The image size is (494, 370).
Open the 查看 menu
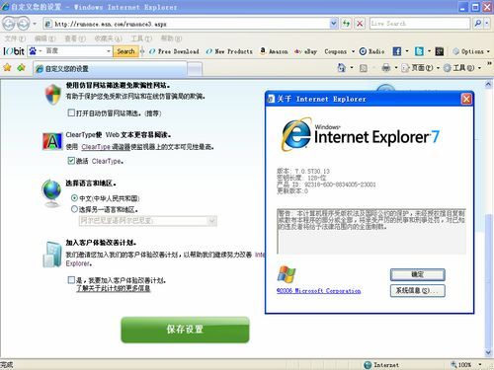pyautogui.click(x=75, y=38)
